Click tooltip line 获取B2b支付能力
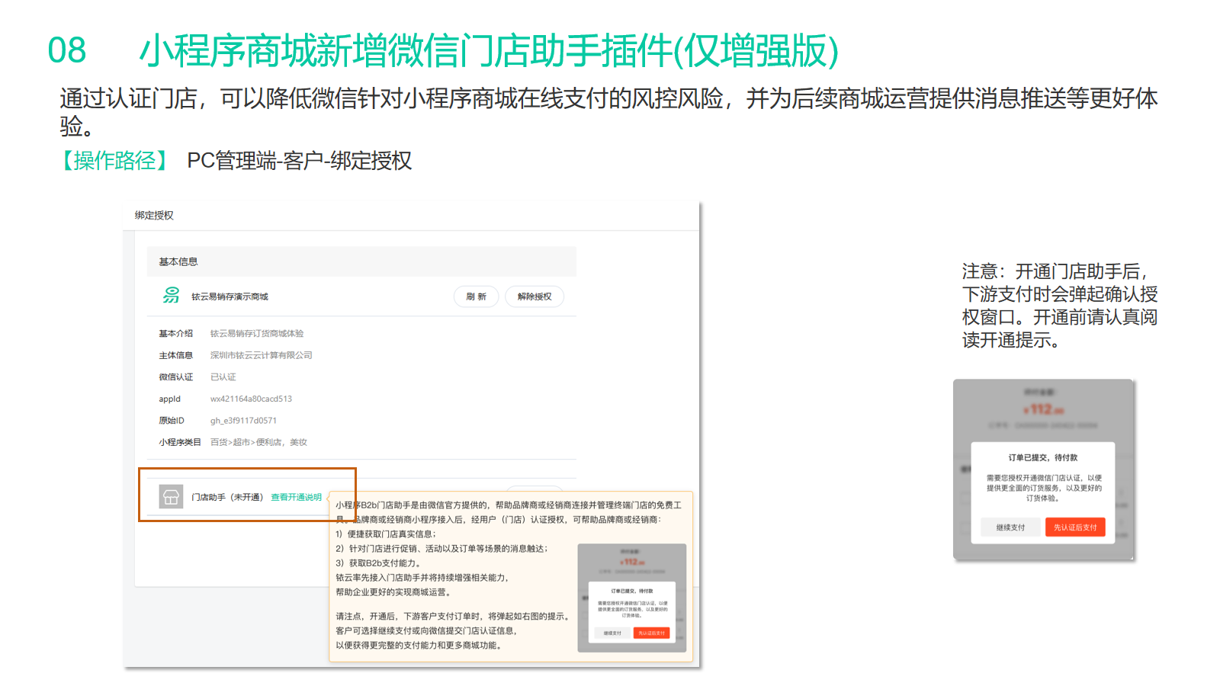The image size is (1220, 686). 378,563
